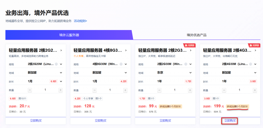Expand 规格 dropdown in first card
This screenshot has height=128, width=263.
61,64
